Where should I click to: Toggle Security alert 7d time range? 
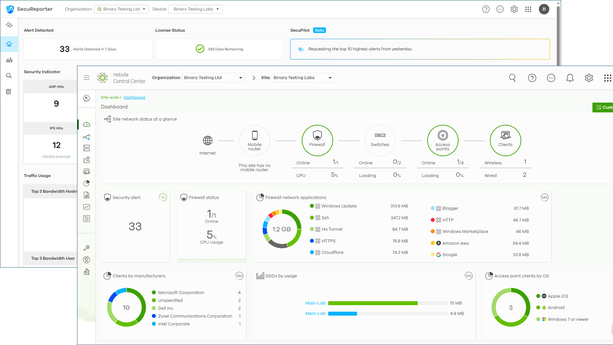(x=163, y=197)
